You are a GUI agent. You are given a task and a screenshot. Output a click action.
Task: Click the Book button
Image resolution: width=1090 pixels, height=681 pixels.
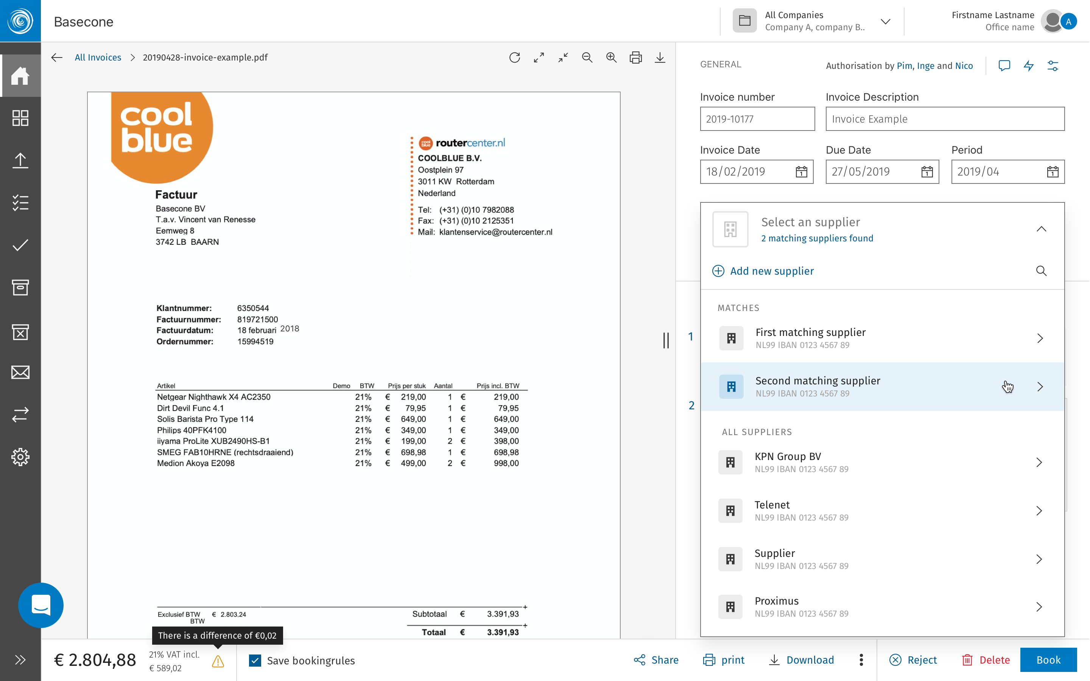pos(1048,660)
